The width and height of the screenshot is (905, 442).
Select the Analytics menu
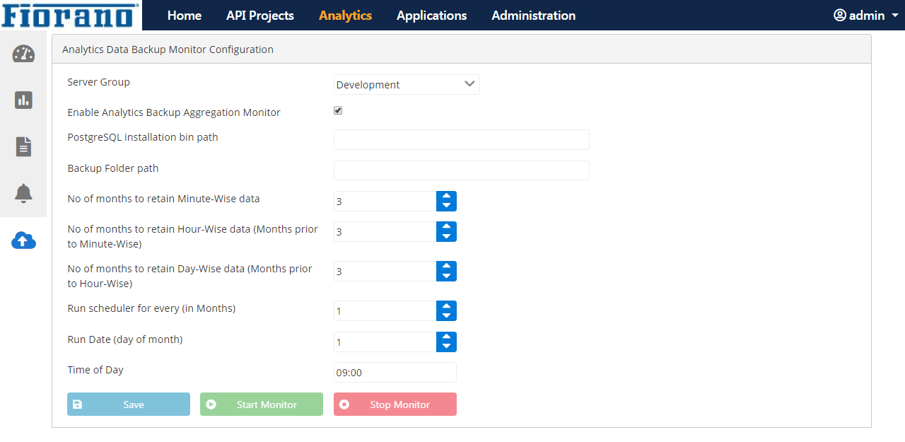tap(345, 16)
